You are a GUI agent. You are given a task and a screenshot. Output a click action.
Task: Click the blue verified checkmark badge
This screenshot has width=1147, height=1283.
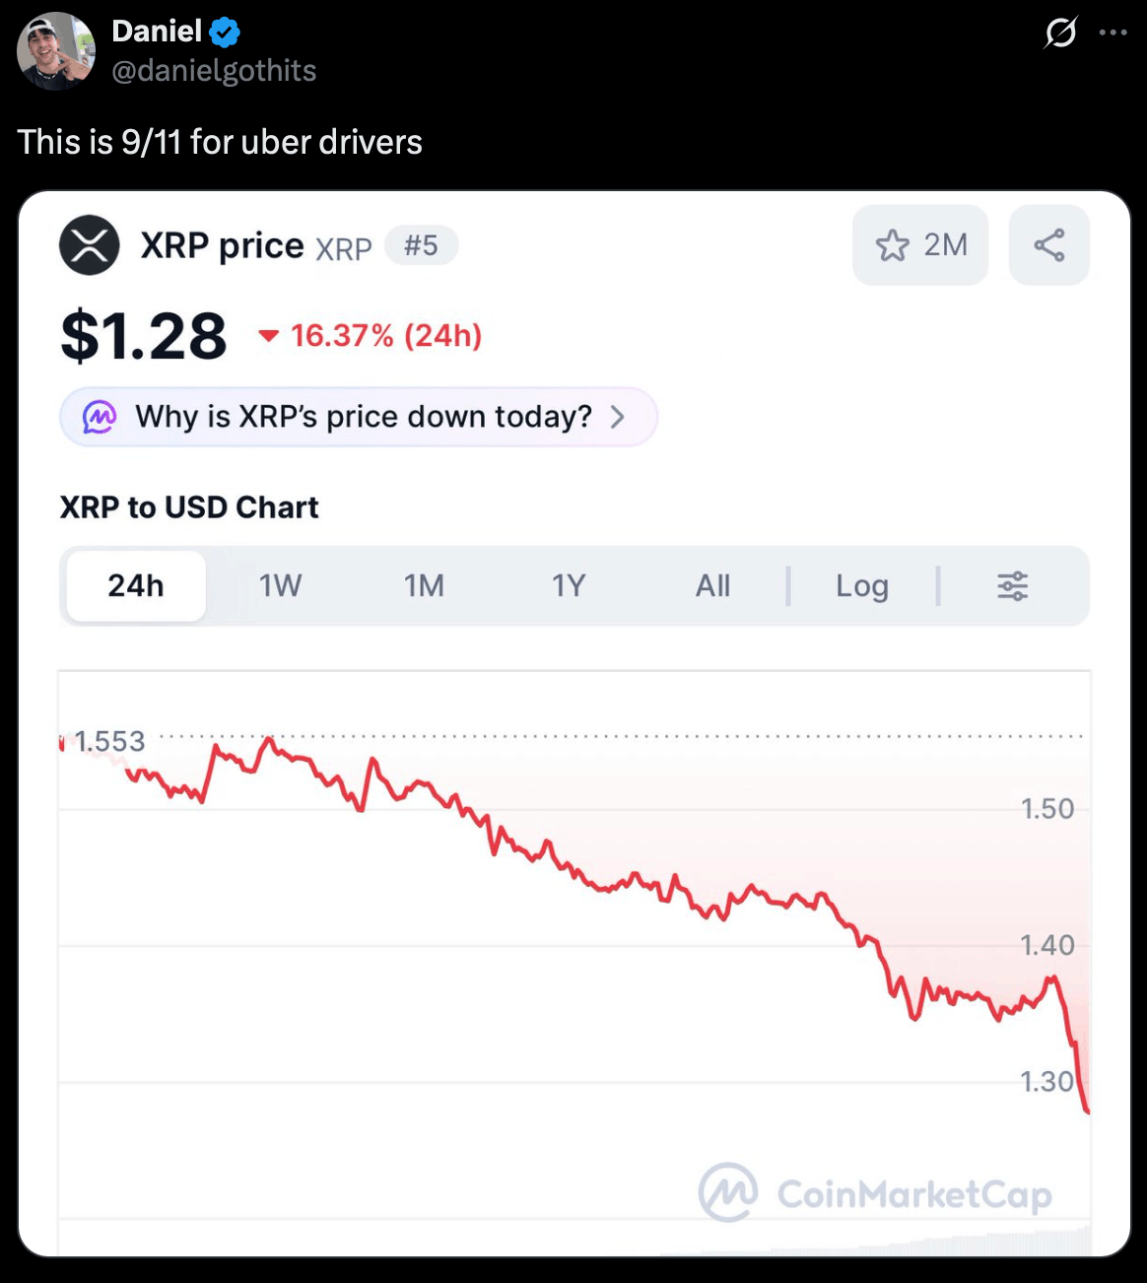[x=226, y=33]
